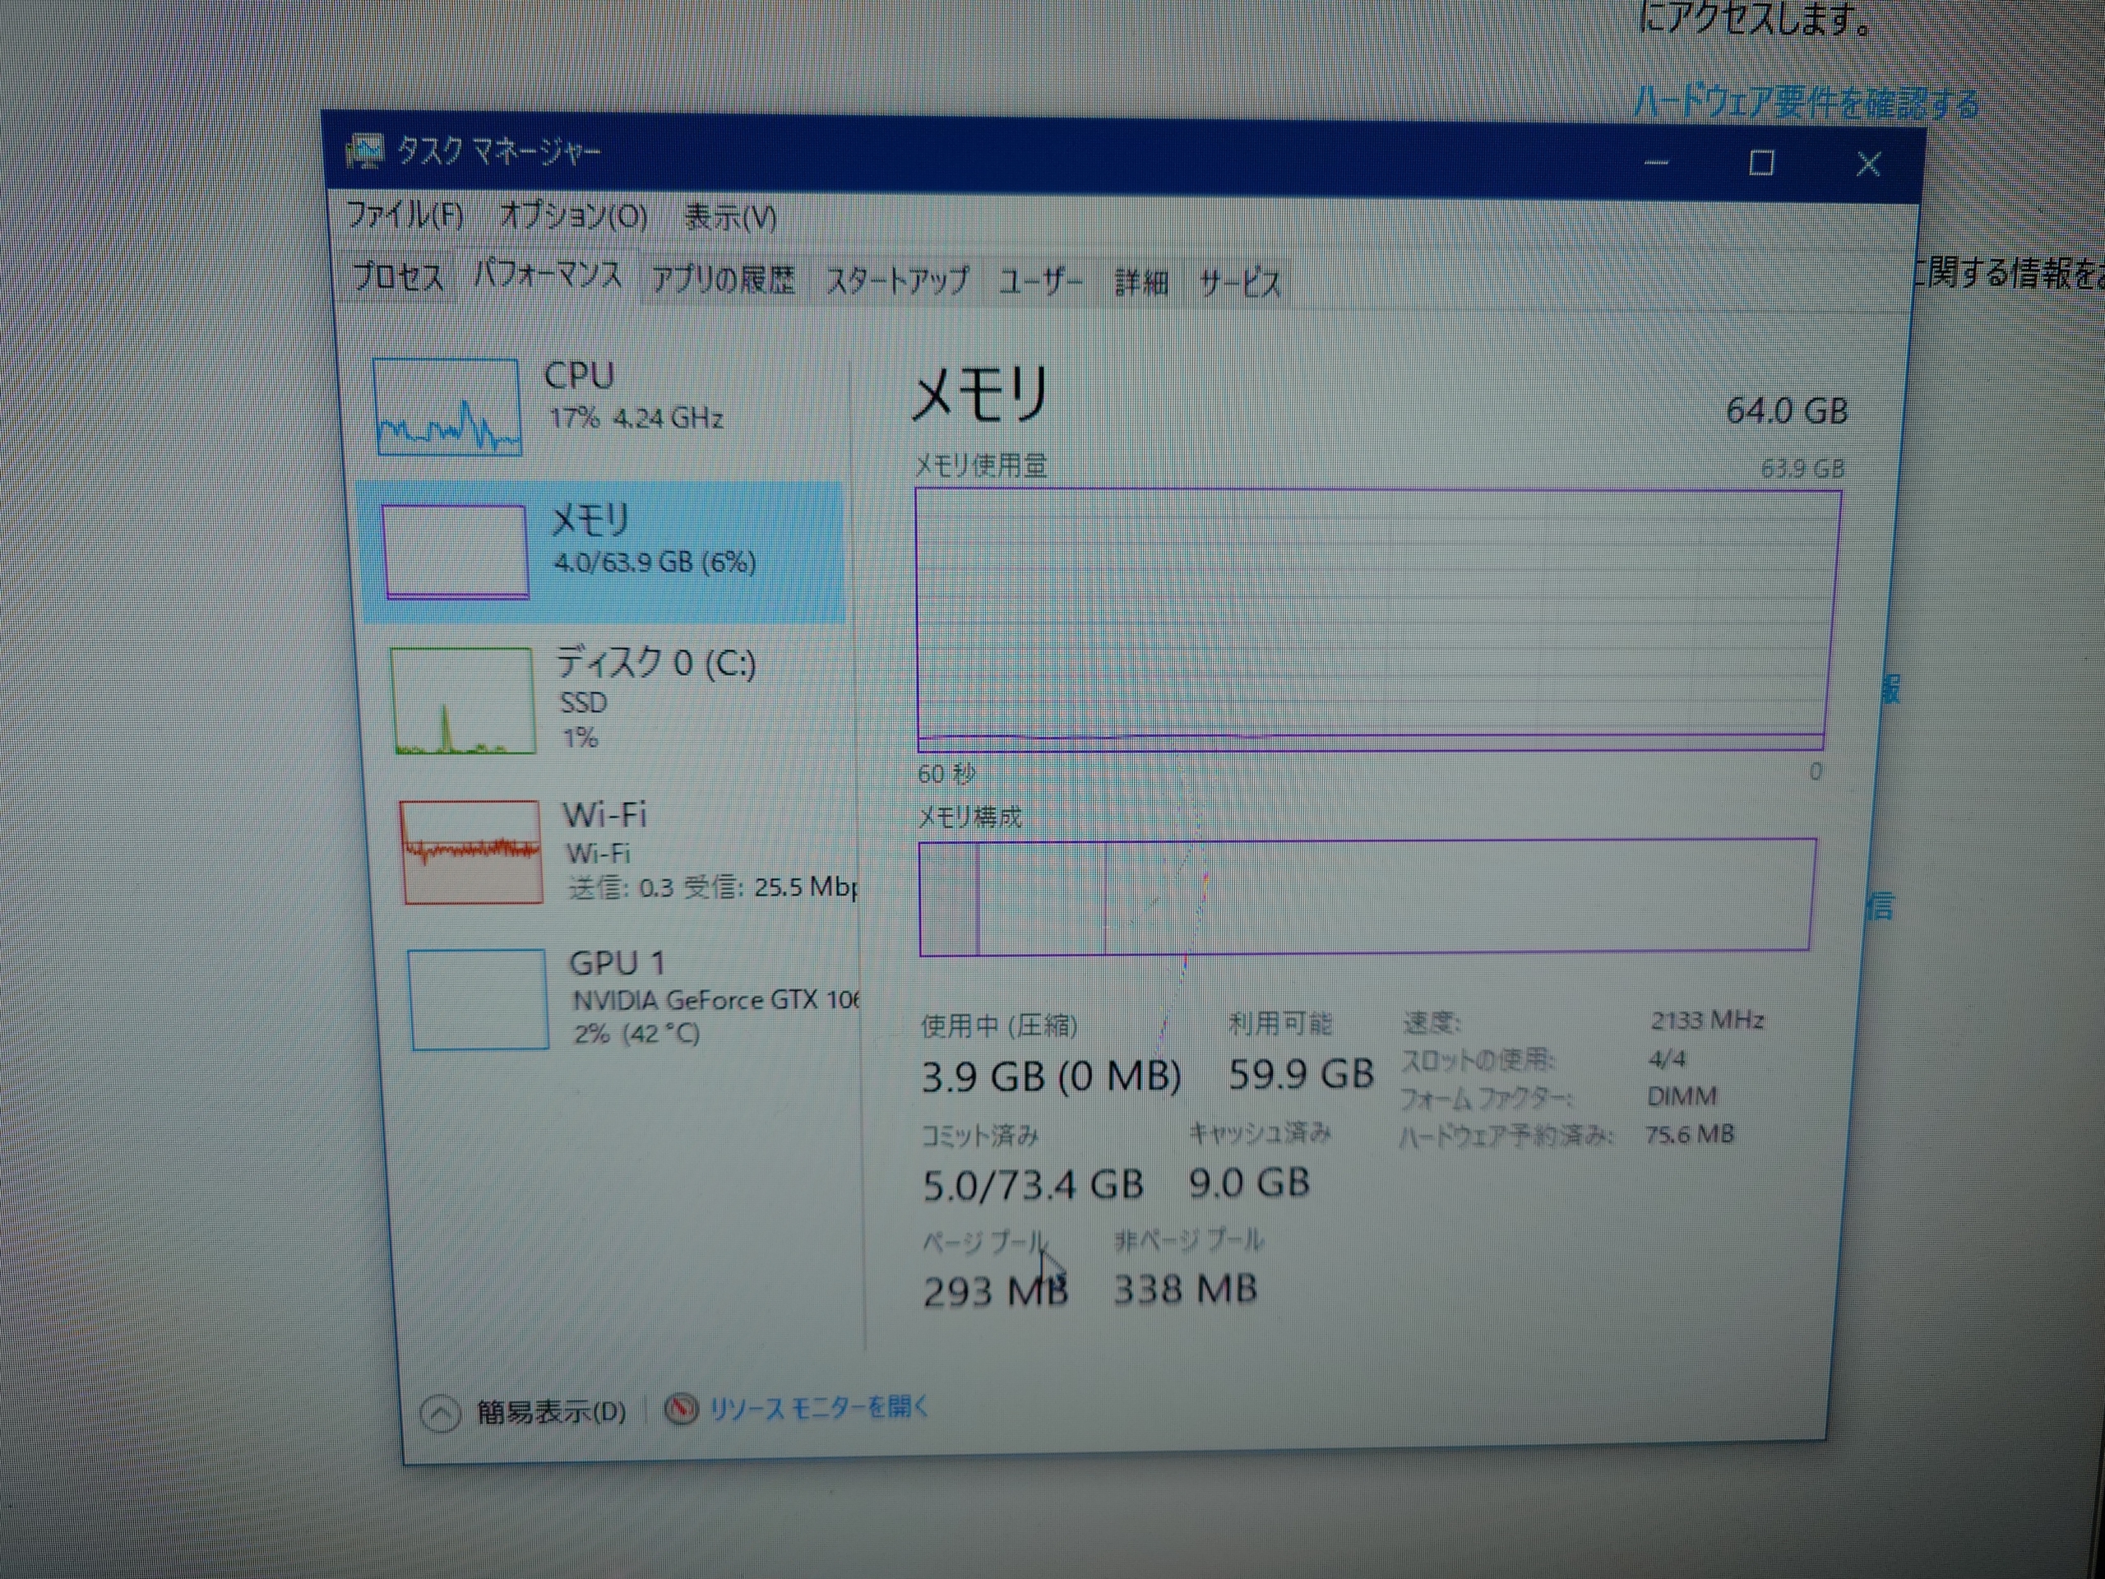Switch to the サービス tab

1239,283
